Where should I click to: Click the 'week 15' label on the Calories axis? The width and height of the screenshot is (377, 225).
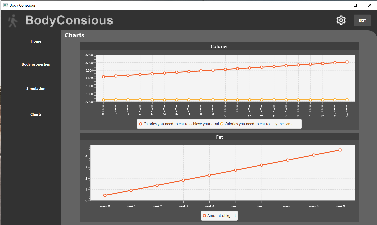tap(286, 111)
